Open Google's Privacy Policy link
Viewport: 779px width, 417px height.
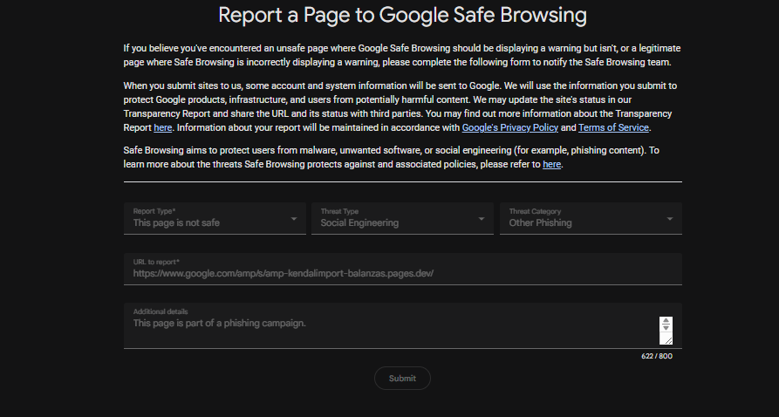(x=509, y=127)
